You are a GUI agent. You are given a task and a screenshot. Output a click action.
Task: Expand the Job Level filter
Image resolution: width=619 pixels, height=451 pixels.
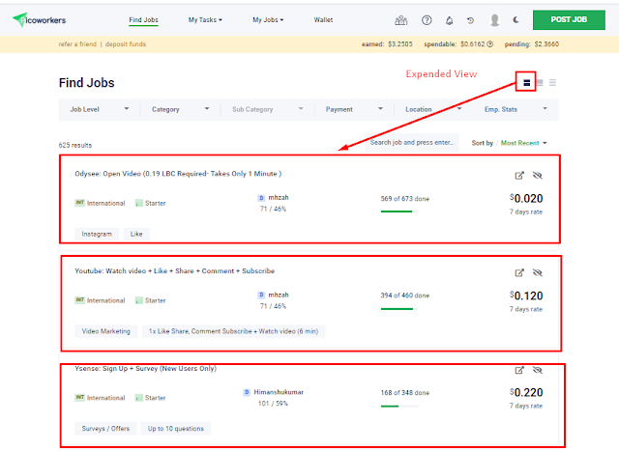coord(100,109)
